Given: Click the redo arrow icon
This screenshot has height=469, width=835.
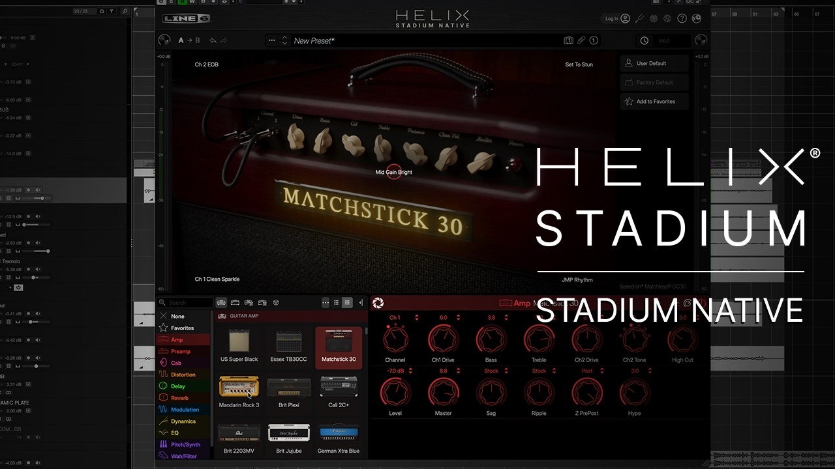Looking at the screenshot, I should [224, 40].
